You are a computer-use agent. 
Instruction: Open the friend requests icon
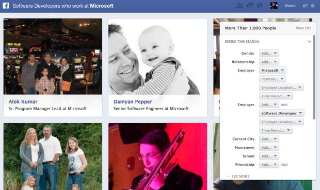[x=239, y=6]
